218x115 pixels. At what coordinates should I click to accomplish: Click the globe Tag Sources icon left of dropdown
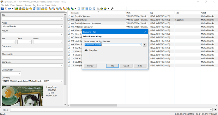point(105,9)
